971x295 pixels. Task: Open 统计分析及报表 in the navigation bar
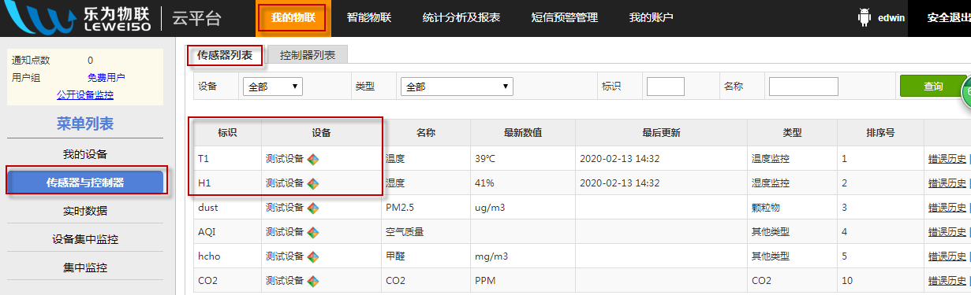(x=461, y=17)
